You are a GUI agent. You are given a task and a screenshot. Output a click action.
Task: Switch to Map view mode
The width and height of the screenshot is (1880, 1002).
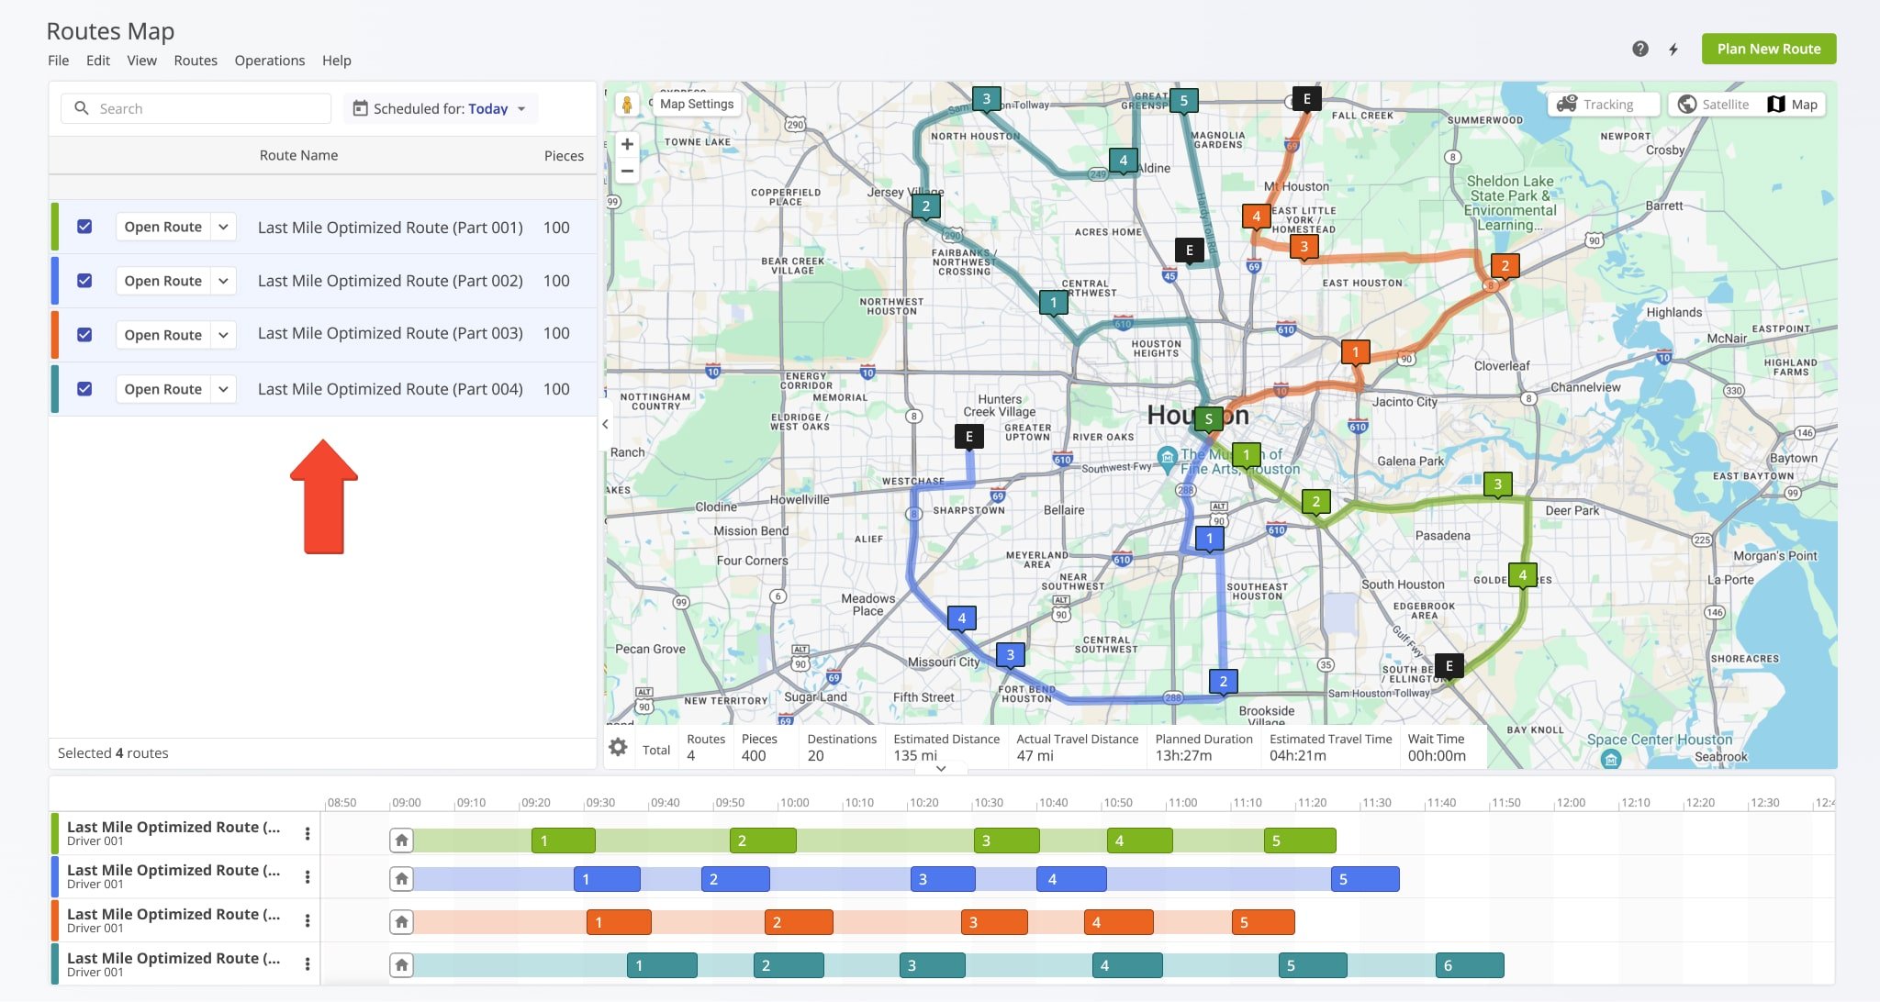click(x=1792, y=105)
